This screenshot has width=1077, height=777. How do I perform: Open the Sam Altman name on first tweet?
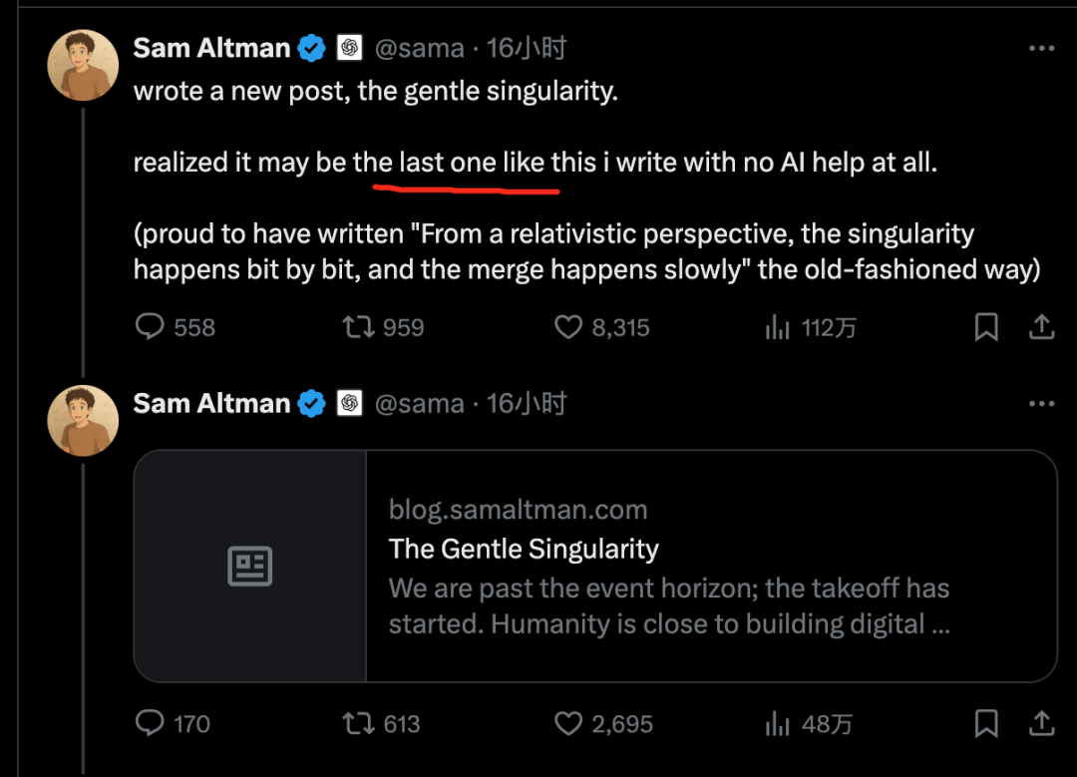(x=211, y=48)
